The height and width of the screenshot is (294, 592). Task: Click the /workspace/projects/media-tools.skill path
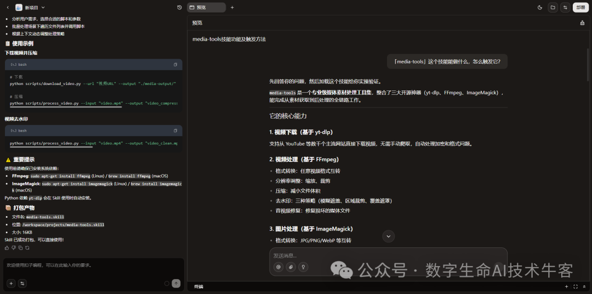(63, 224)
